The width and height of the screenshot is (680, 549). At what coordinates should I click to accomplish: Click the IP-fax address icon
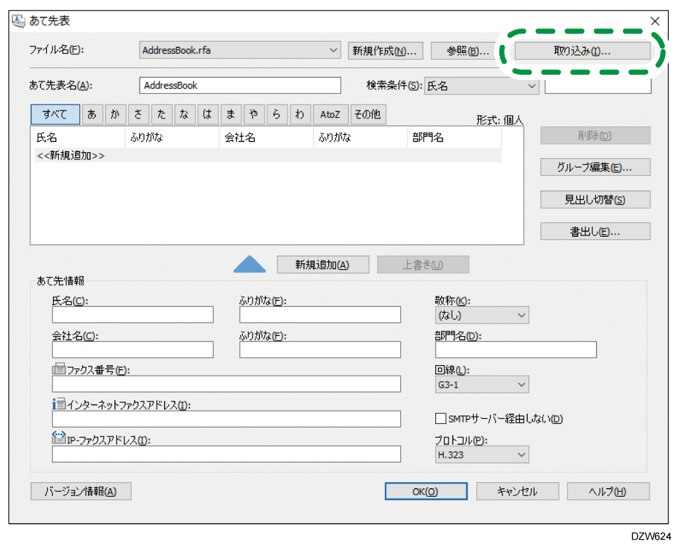59,439
